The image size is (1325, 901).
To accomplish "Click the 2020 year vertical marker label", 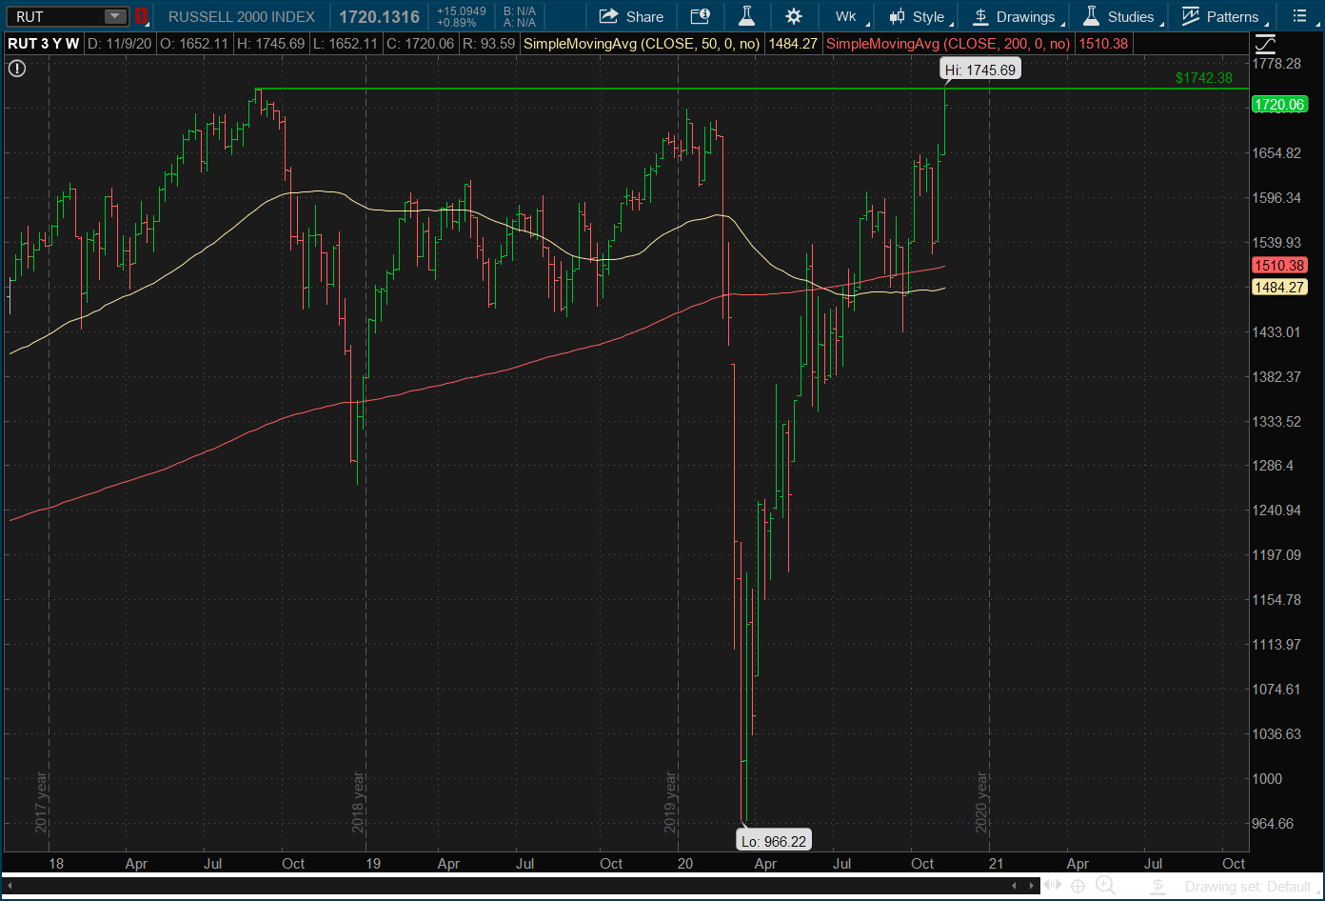I will pos(981,803).
